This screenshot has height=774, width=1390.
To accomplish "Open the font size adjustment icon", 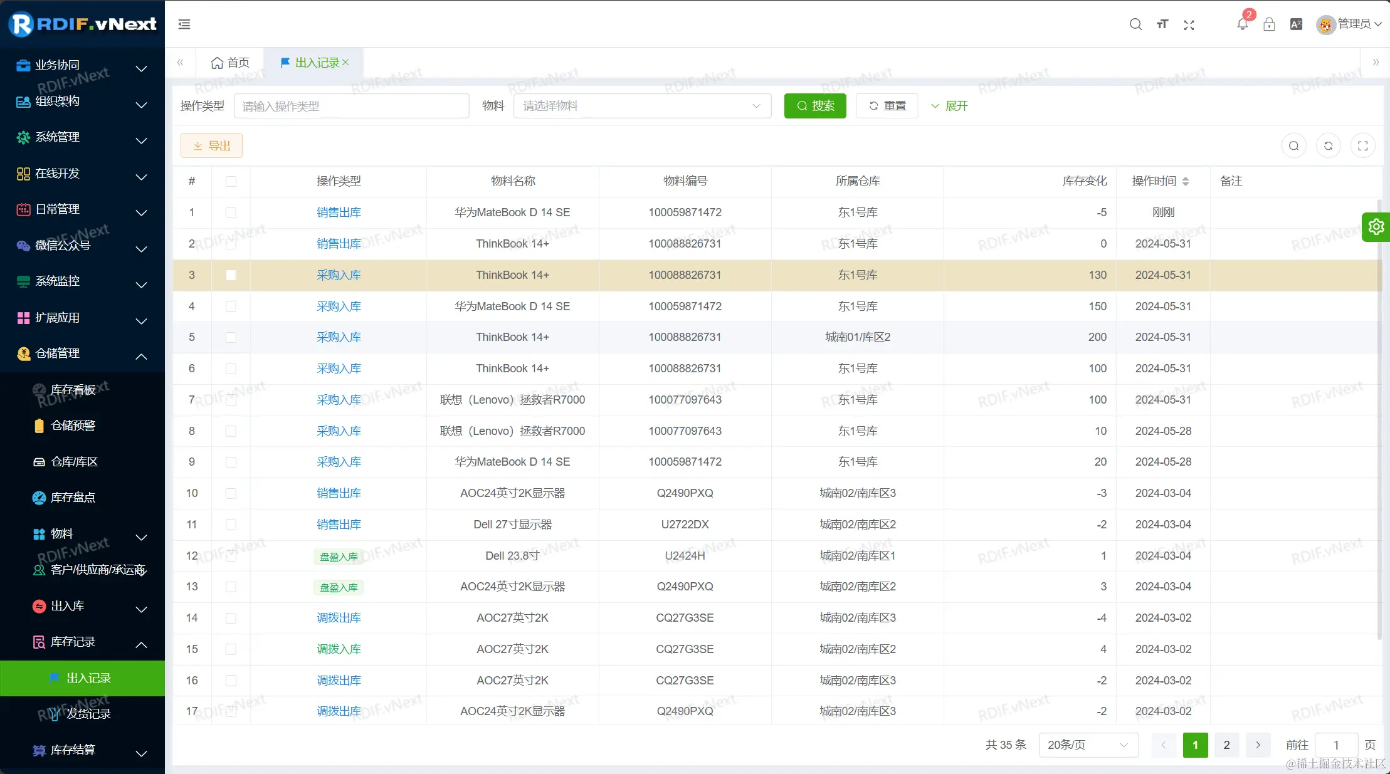I will tap(1162, 24).
